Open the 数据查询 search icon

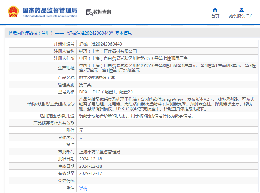click(90, 13)
